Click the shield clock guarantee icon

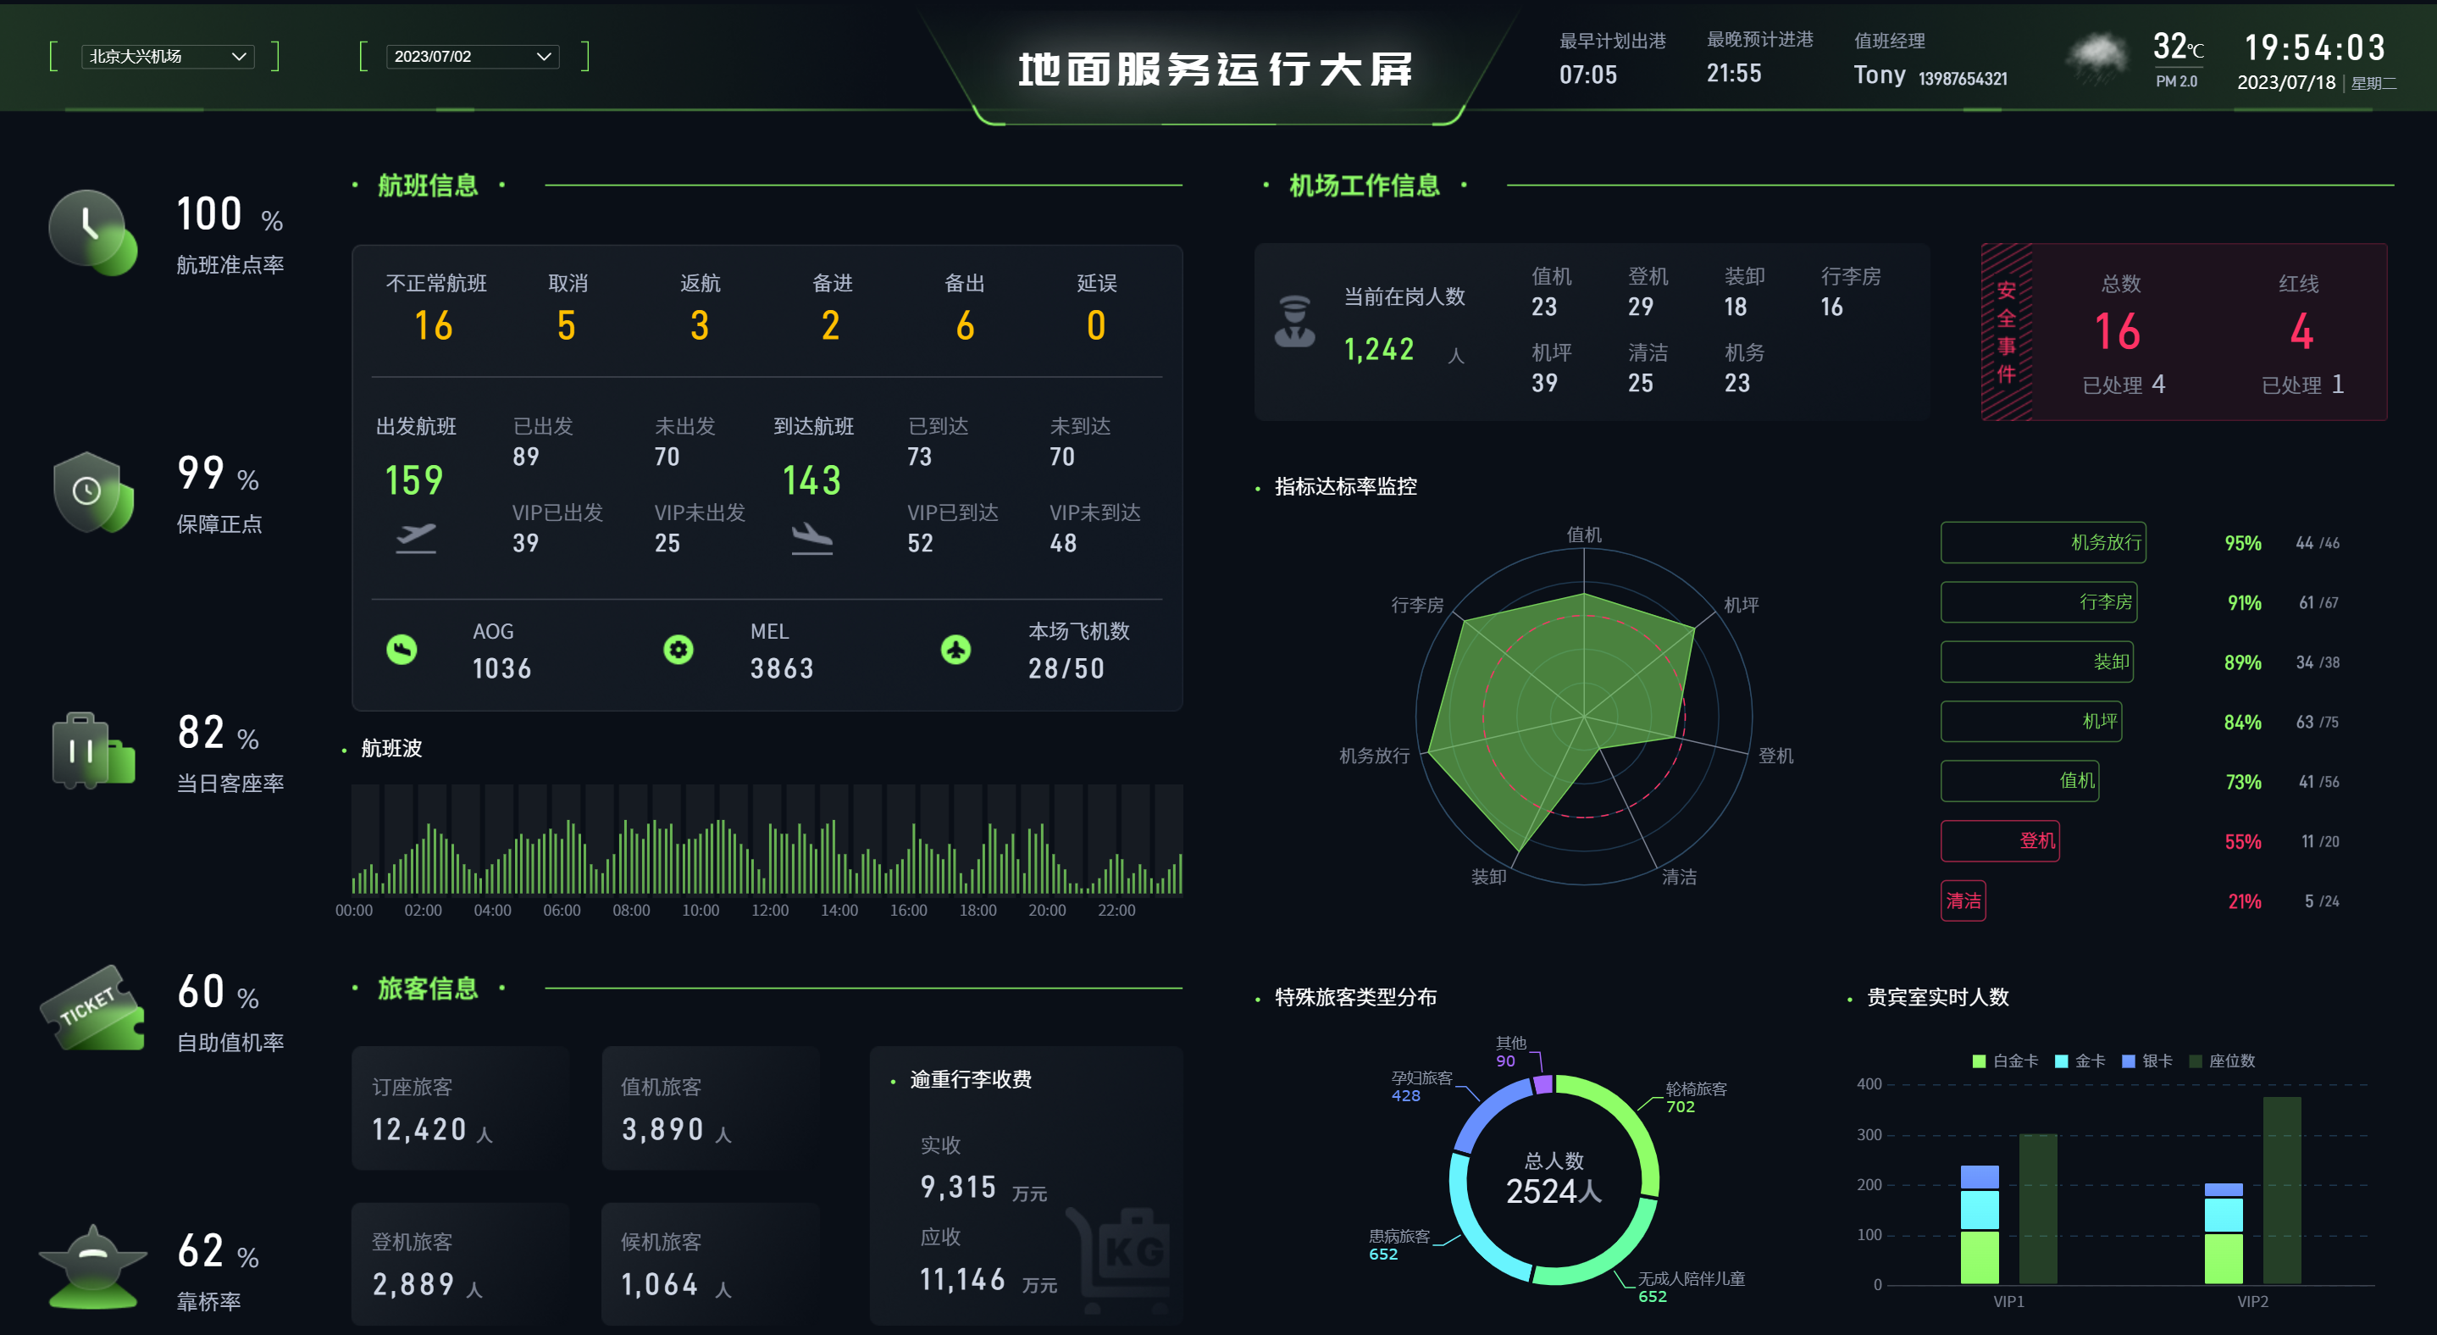tap(91, 492)
